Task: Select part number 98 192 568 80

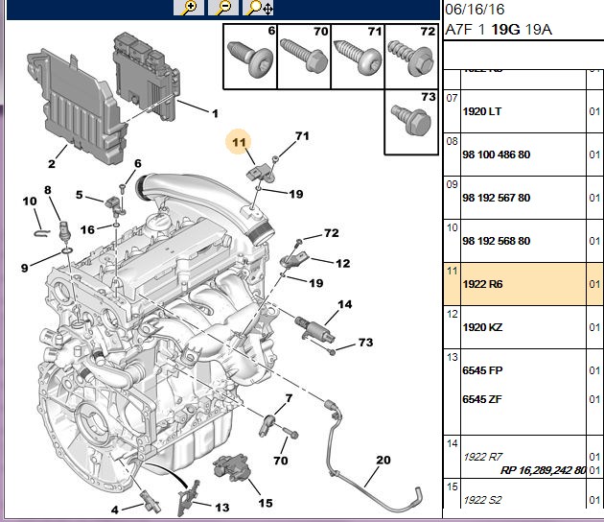Action: [497, 241]
